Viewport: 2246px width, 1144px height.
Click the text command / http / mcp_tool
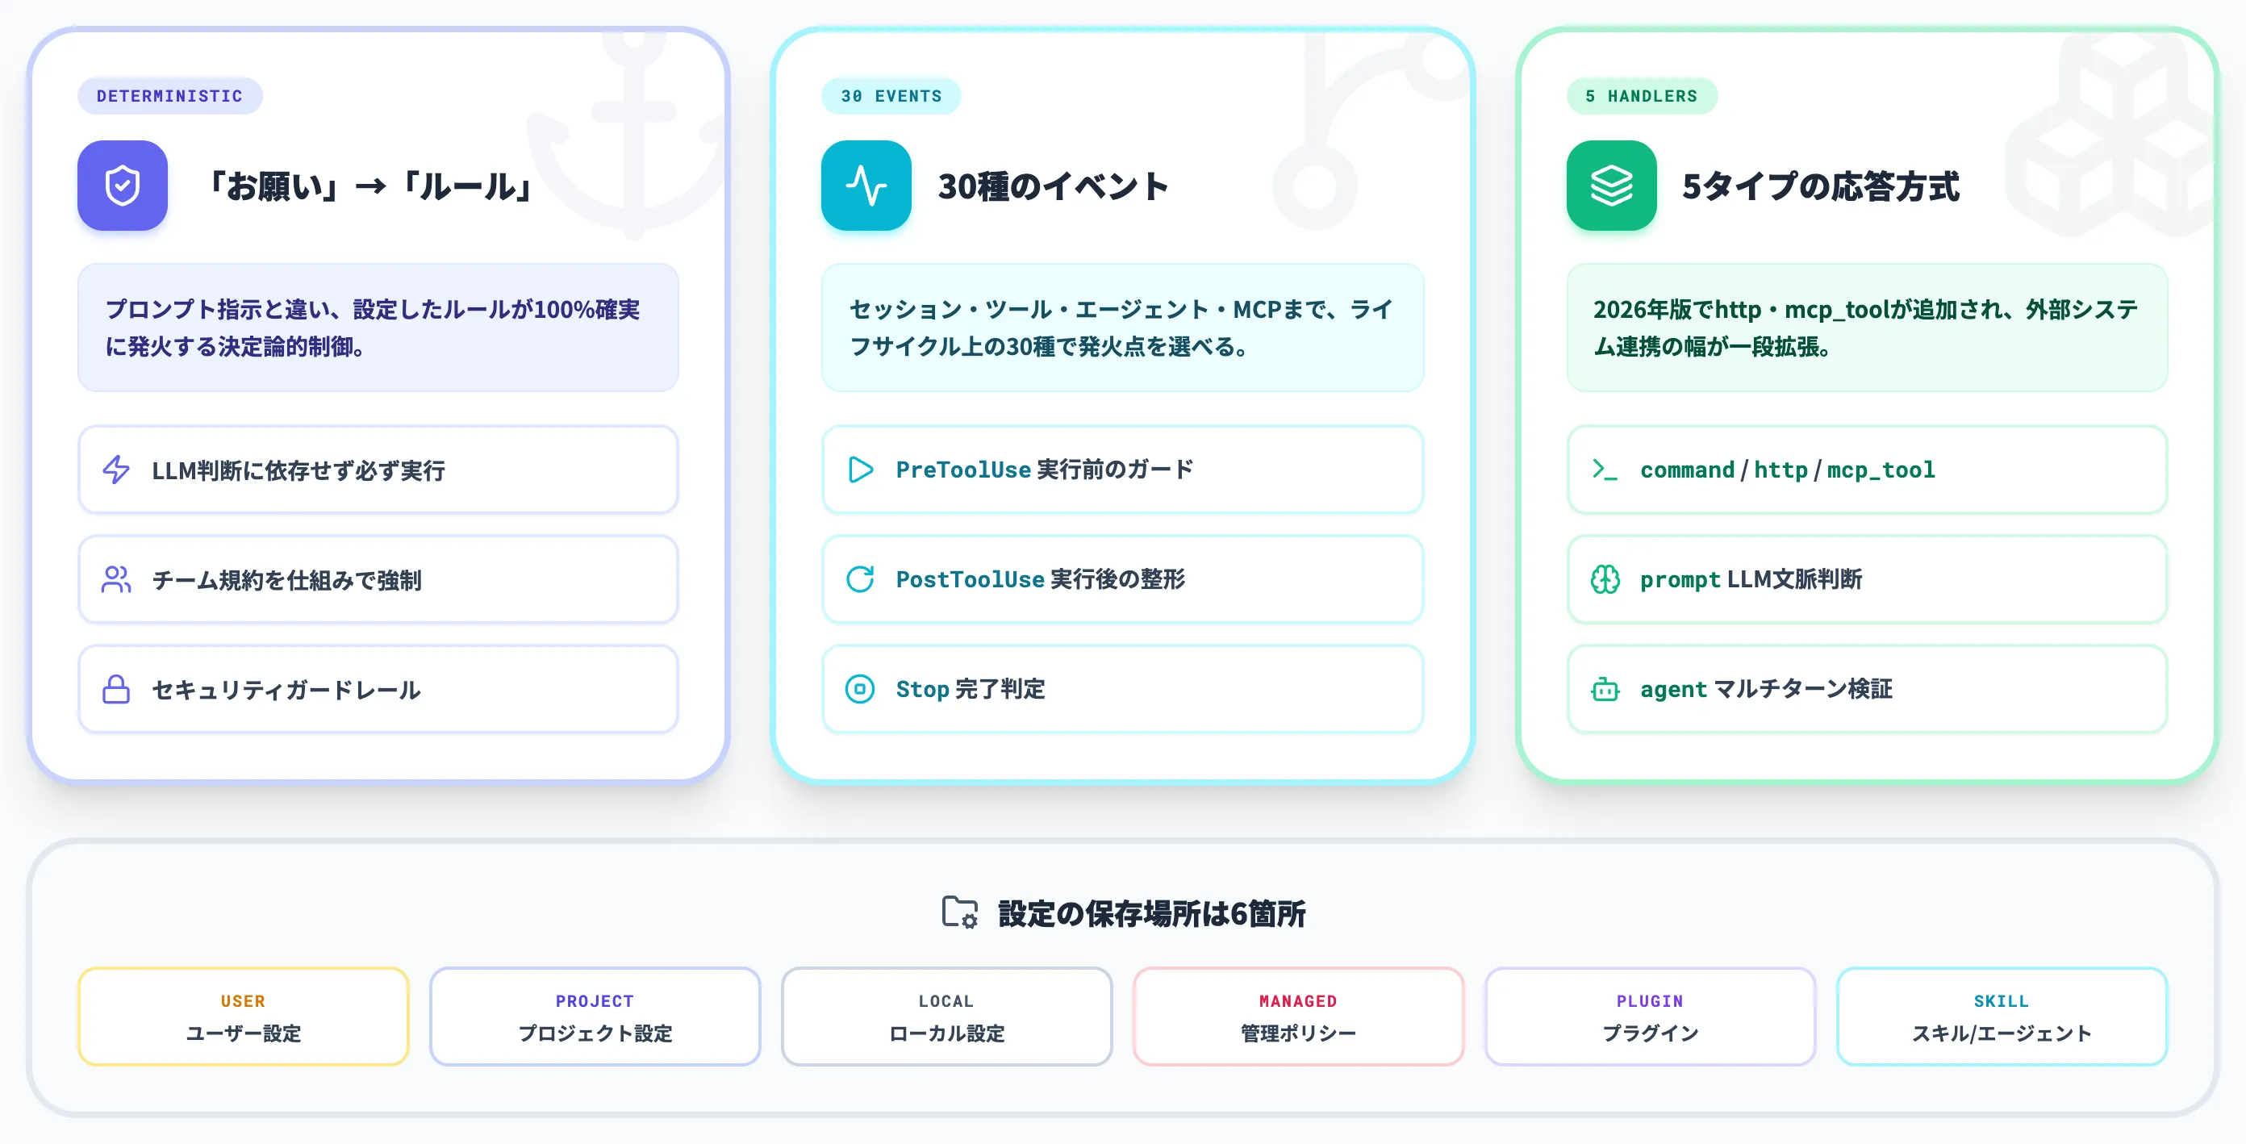click(1788, 470)
